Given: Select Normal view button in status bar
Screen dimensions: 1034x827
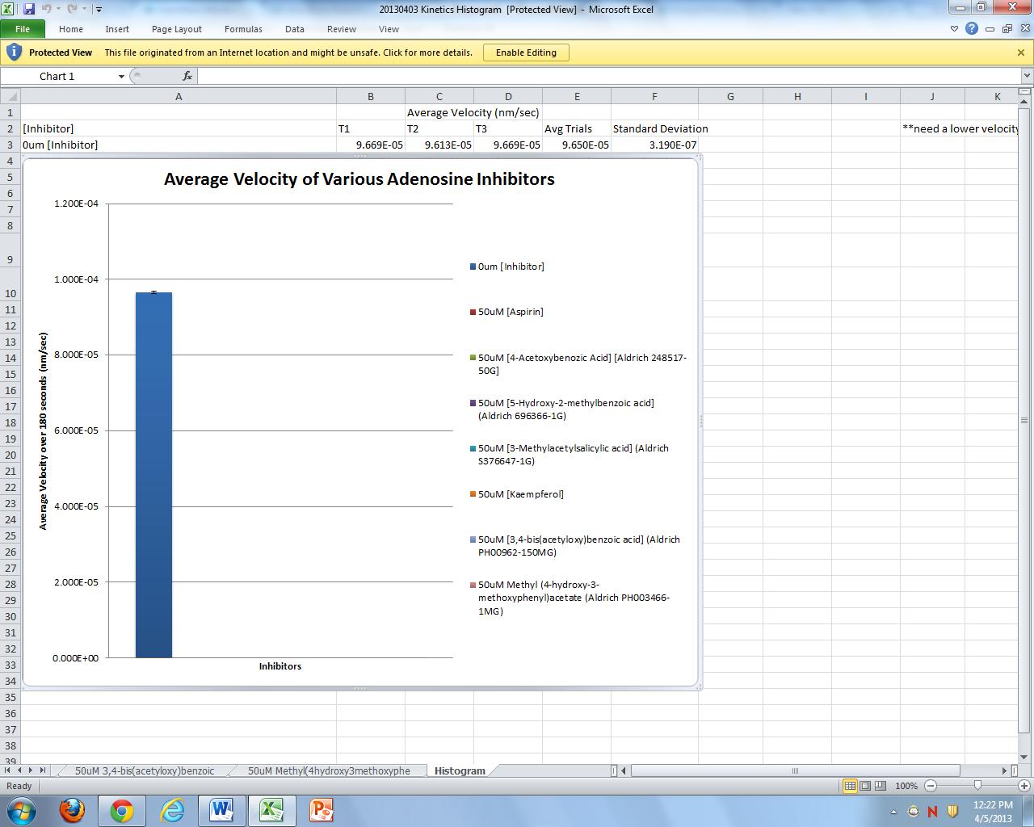Looking at the screenshot, I should [850, 786].
